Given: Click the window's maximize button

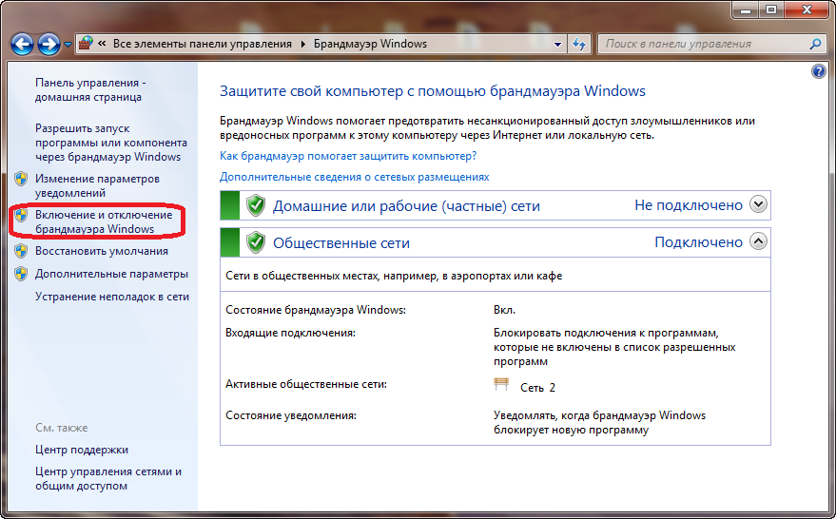Looking at the screenshot, I should pyautogui.click(x=771, y=10).
